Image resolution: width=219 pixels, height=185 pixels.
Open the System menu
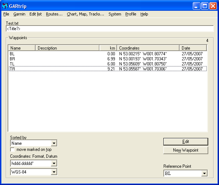tap(115, 14)
